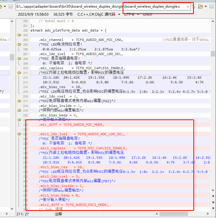Jump to previous difference with double-up arrow
Viewport: 216px width, 218px height.
[x=213, y=196]
